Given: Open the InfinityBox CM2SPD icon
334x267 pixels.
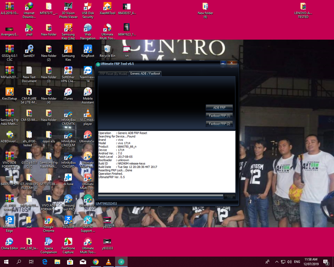Looking at the screenshot, I should (68, 160).
